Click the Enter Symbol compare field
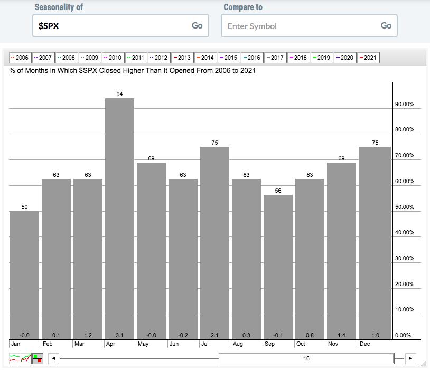 pos(300,26)
